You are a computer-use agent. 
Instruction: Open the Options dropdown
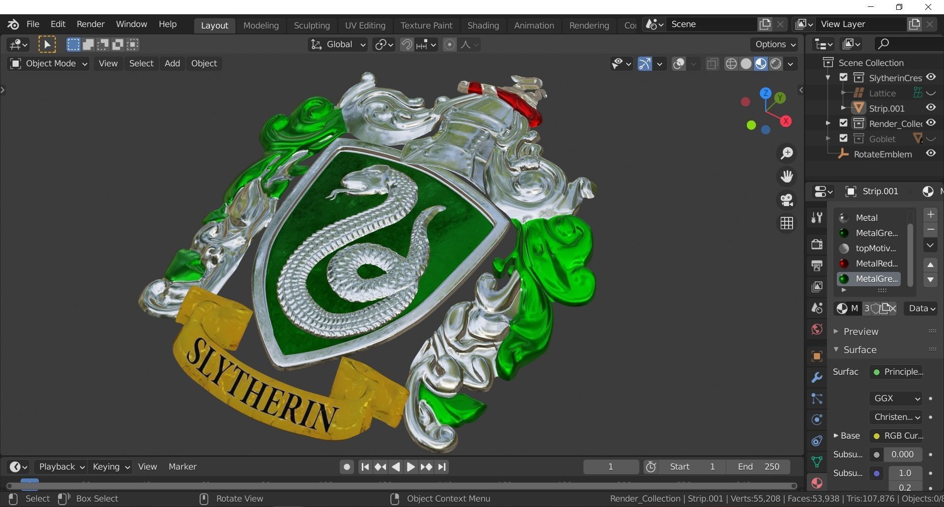pos(774,45)
